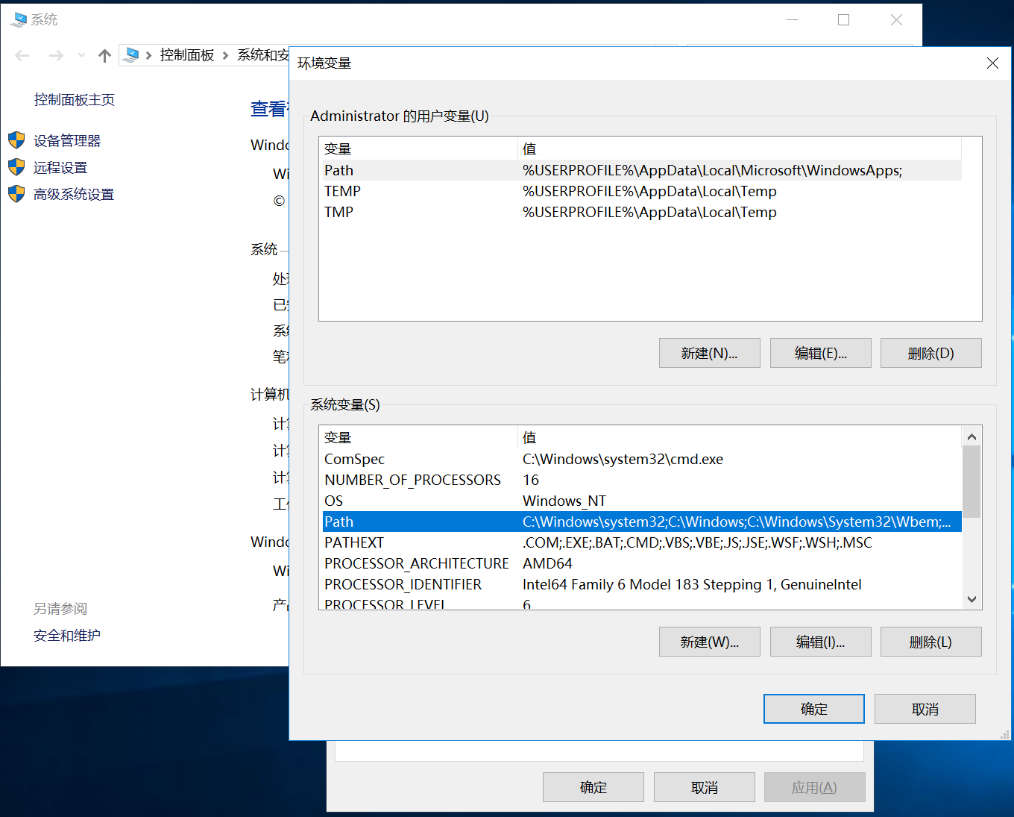Image resolution: width=1014 pixels, height=817 pixels.
Task: Open 高级系统设置 link
Action: click(74, 194)
